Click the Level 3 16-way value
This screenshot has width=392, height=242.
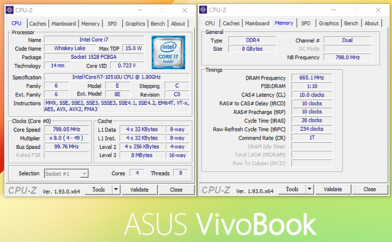tap(177, 155)
